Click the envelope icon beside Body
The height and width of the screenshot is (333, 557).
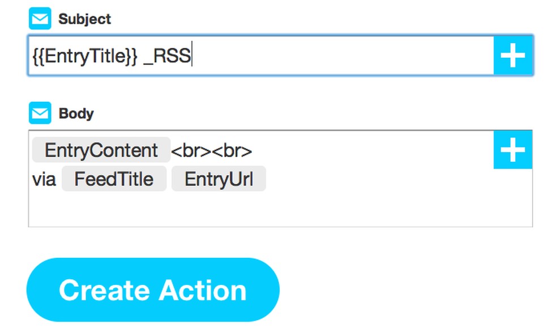(x=40, y=114)
